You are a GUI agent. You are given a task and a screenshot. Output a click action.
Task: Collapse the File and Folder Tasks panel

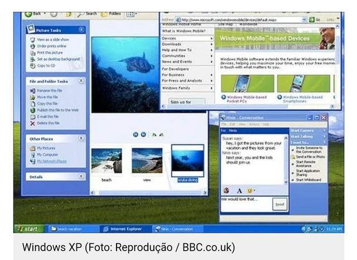pos(81,81)
